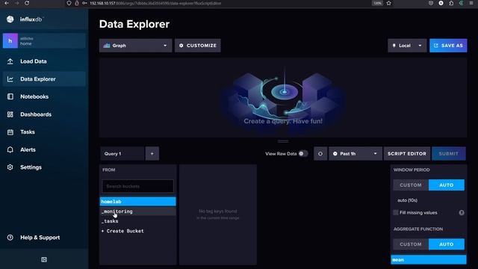Click the browser back arrow
This screenshot has width=478, height=269.
(x=7, y=3)
